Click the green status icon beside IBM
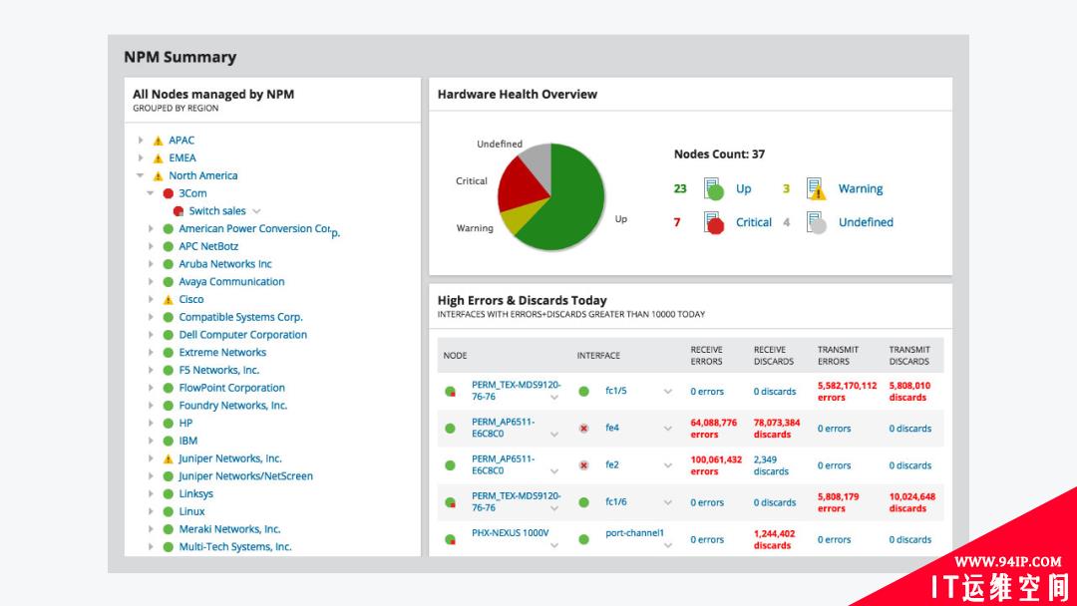Viewport: 1077px width, 606px height. (169, 442)
